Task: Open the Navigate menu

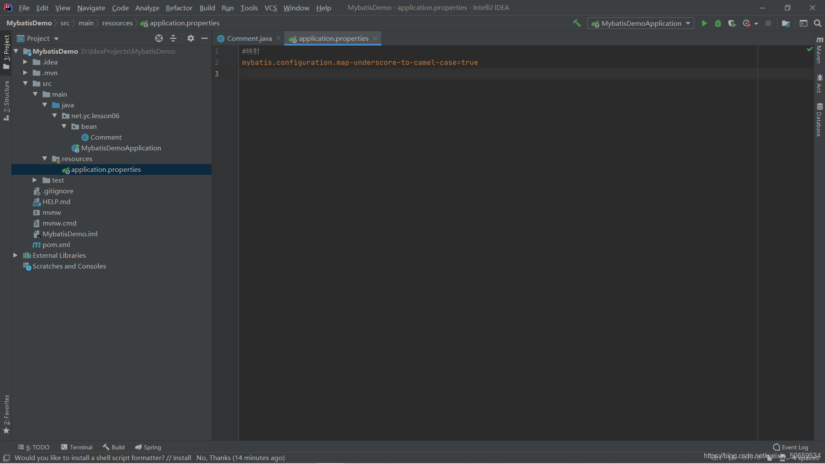Action: pyautogui.click(x=91, y=8)
